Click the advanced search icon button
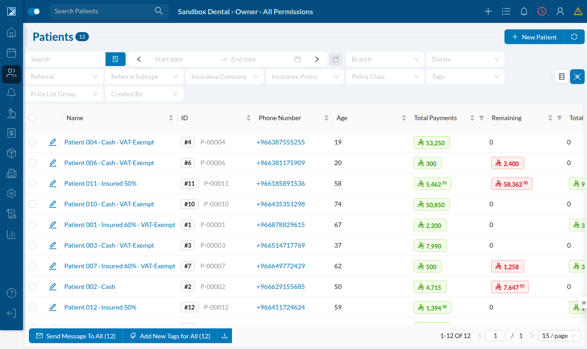The width and height of the screenshot is (587, 349). click(116, 59)
